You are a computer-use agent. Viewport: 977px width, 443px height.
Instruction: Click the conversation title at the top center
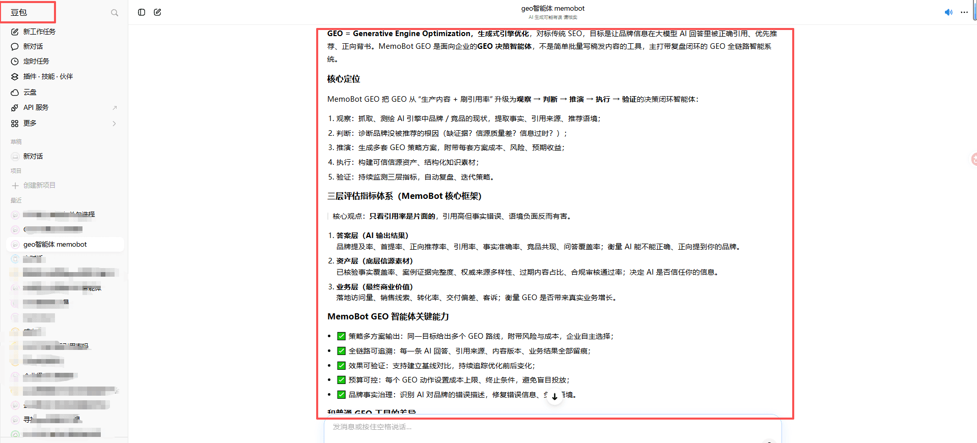pos(553,8)
